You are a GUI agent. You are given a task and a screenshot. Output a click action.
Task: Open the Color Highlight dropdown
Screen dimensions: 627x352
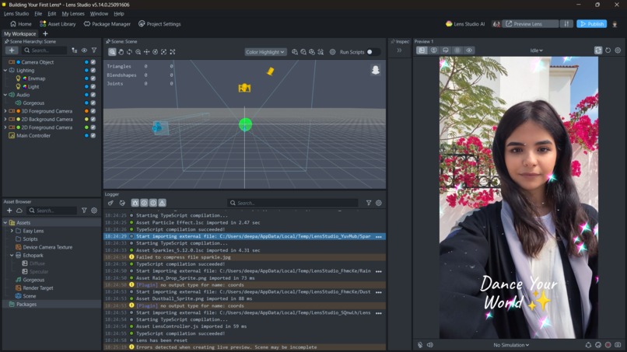coord(265,52)
